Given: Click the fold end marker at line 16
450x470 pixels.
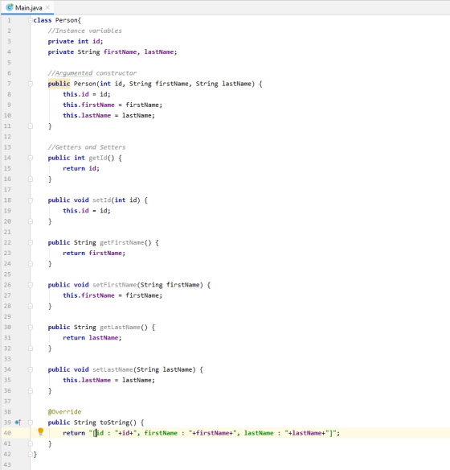Looking at the screenshot, I should coord(31,179).
